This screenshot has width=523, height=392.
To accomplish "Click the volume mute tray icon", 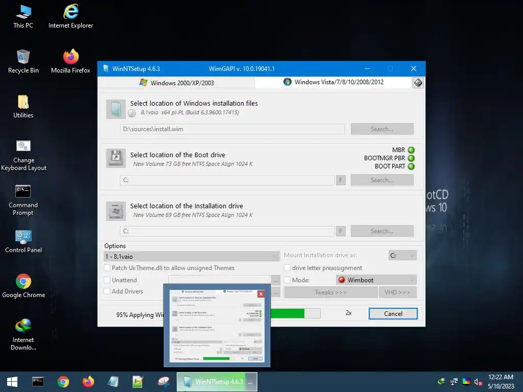I will click(x=478, y=382).
